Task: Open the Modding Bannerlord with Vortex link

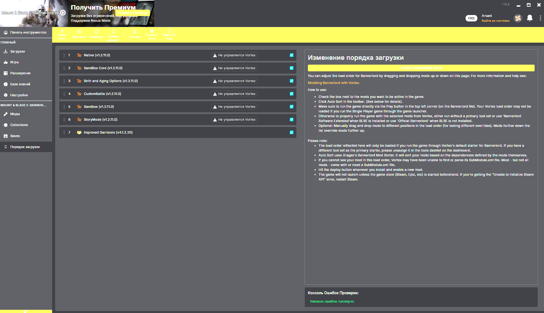Action: (x=334, y=83)
